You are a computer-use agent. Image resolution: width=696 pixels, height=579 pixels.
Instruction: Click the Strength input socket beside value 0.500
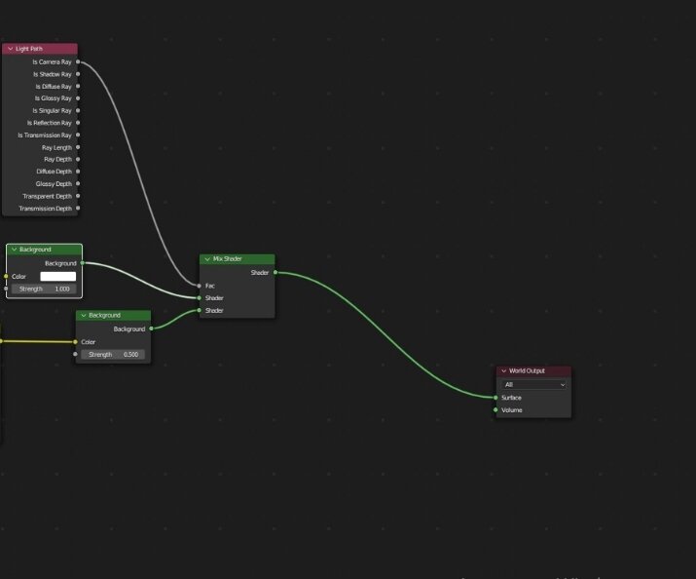click(76, 354)
